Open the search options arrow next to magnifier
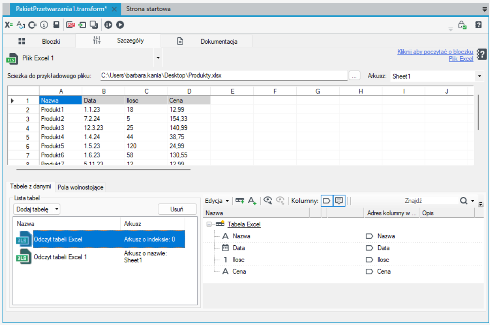The height and width of the screenshot is (325, 490). point(472,201)
